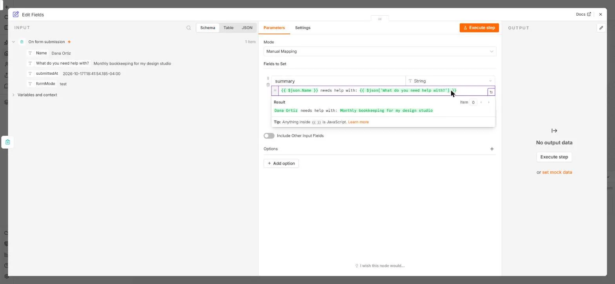
Task: Click the equals expression toggle on the value field
Action: pyautogui.click(x=275, y=90)
